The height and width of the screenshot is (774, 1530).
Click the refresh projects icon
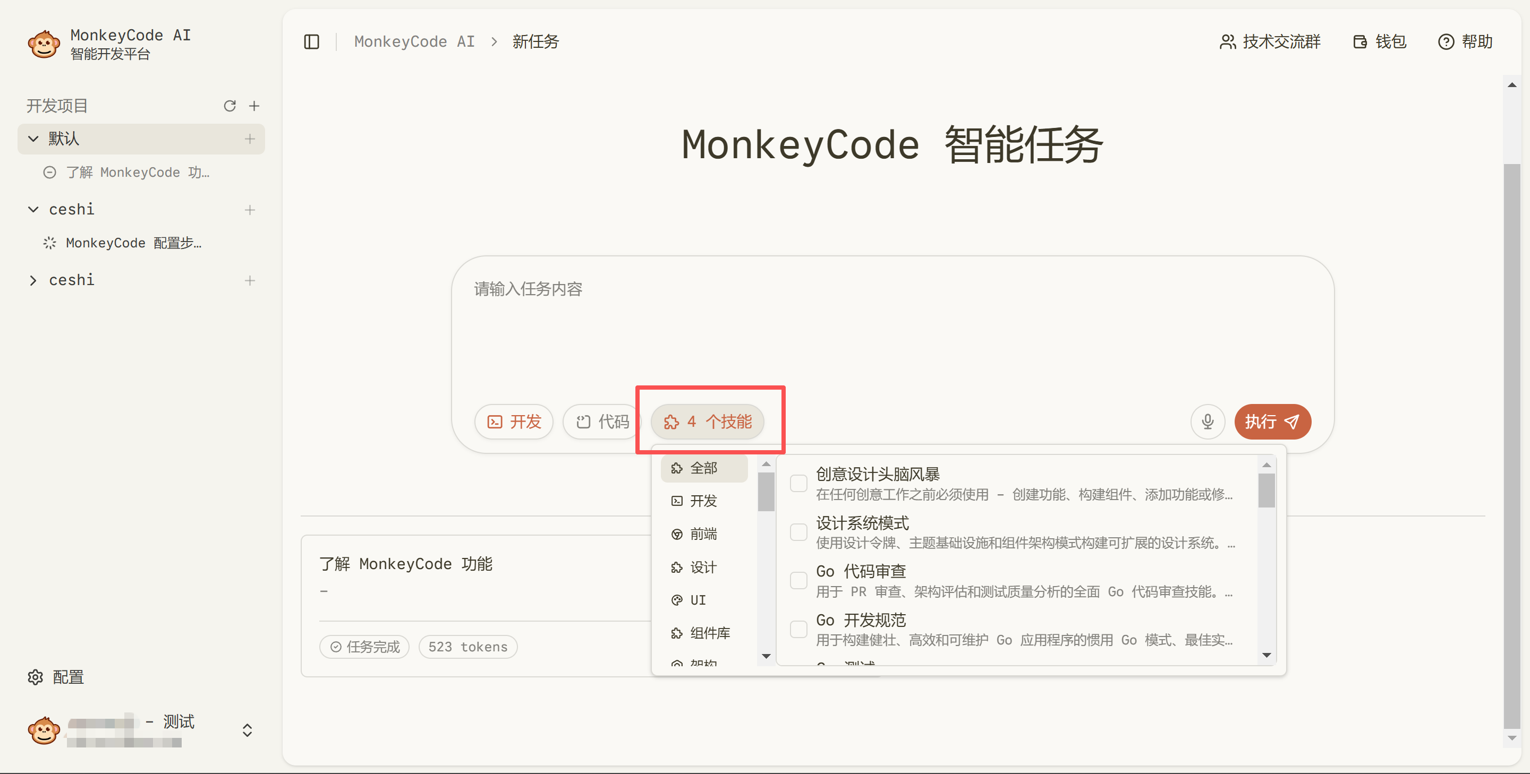[230, 106]
